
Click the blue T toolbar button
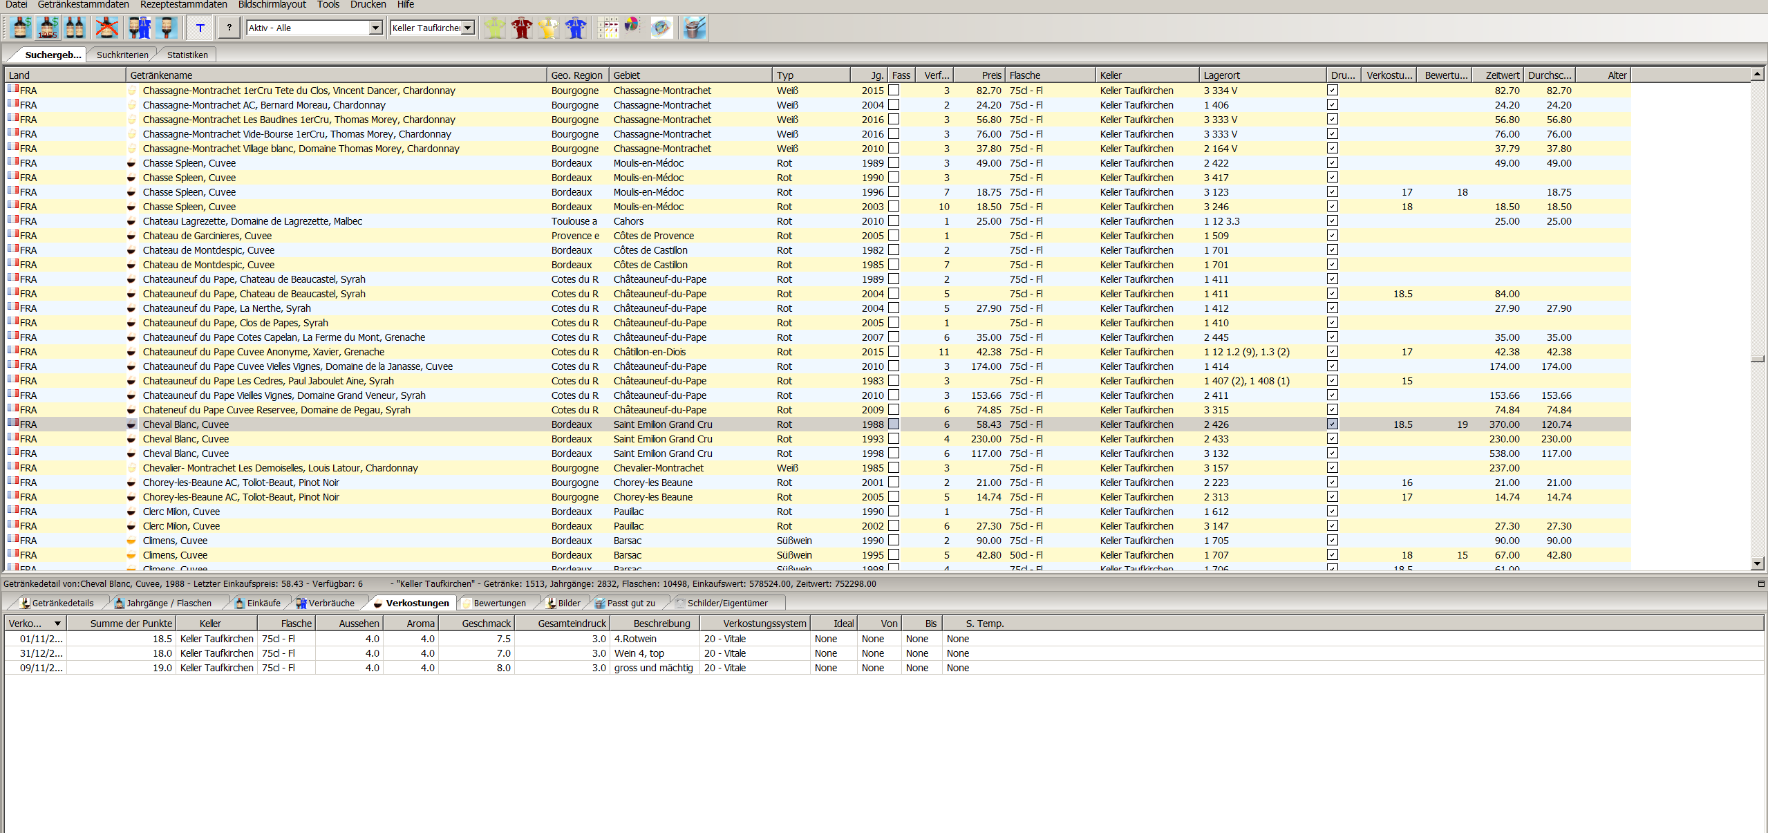coord(200,28)
